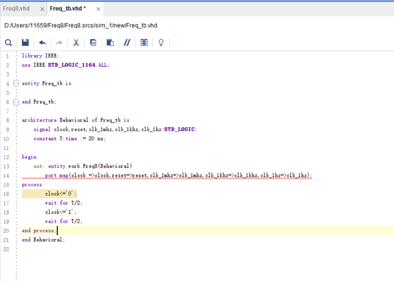Click the light bulb language templates icon
The width and height of the screenshot is (394, 282).
click(x=161, y=43)
